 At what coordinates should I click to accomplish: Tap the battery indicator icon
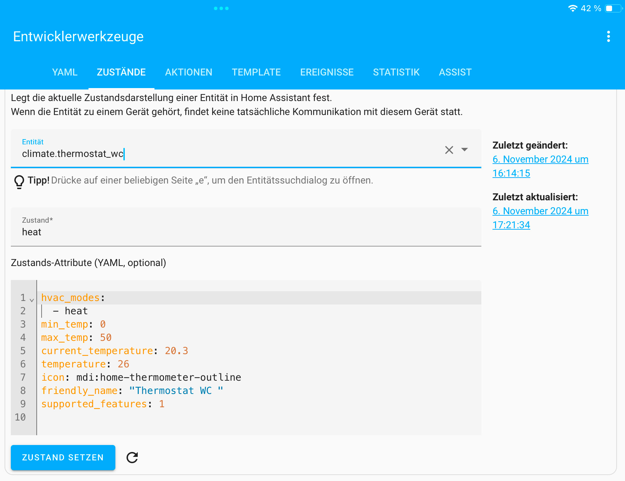click(x=613, y=8)
